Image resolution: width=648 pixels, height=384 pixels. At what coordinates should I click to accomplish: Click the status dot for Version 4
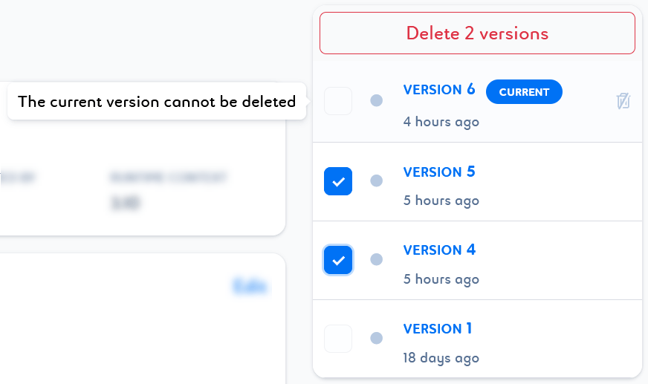coord(377,259)
